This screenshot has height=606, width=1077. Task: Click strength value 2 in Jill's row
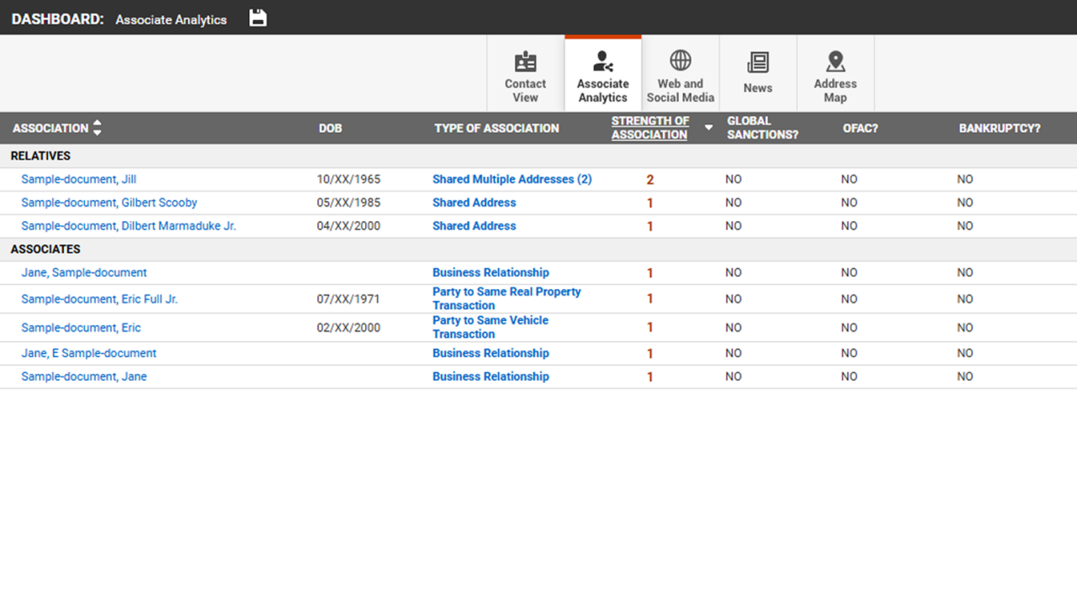650,180
